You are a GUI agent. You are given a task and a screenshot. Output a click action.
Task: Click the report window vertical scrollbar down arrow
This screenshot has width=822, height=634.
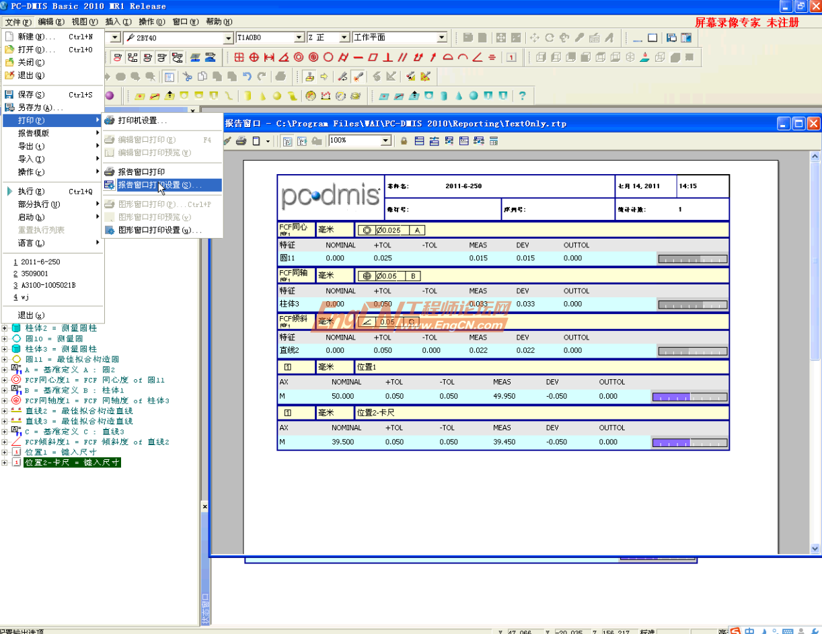tap(816, 549)
